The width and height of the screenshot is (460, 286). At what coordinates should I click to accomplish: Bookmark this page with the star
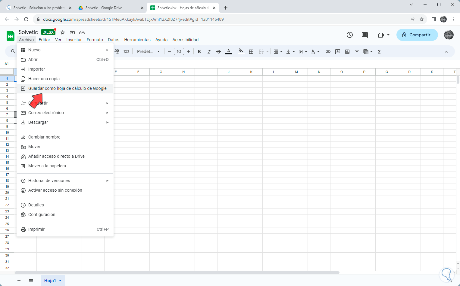click(x=422, y=19)
